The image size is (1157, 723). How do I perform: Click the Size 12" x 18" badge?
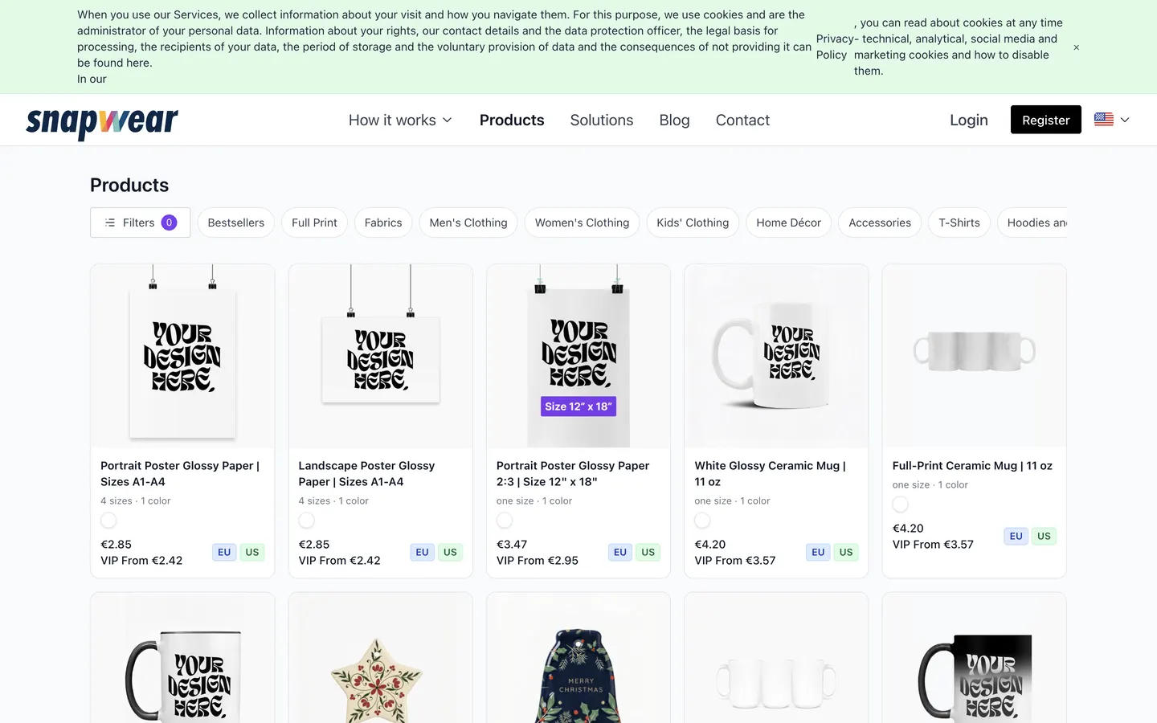coord(578,406)
